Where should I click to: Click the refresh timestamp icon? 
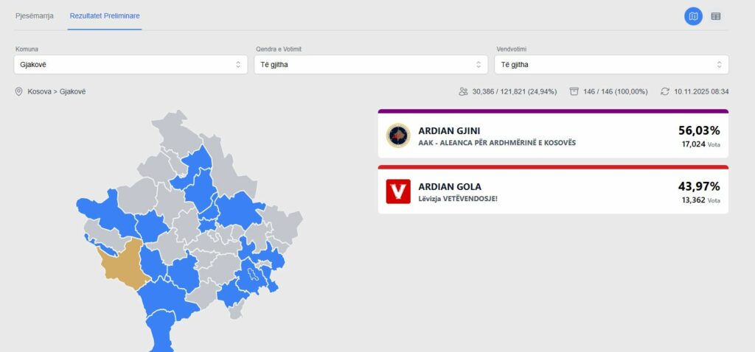click(x=664, y=91)
